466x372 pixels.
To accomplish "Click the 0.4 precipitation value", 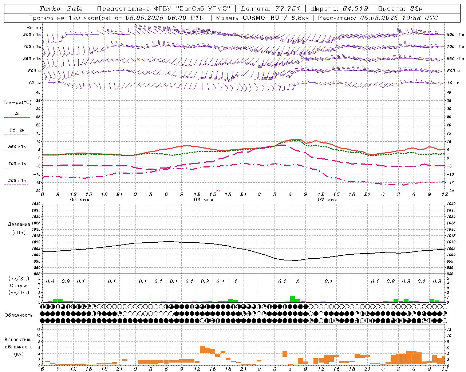I will 220,282.
